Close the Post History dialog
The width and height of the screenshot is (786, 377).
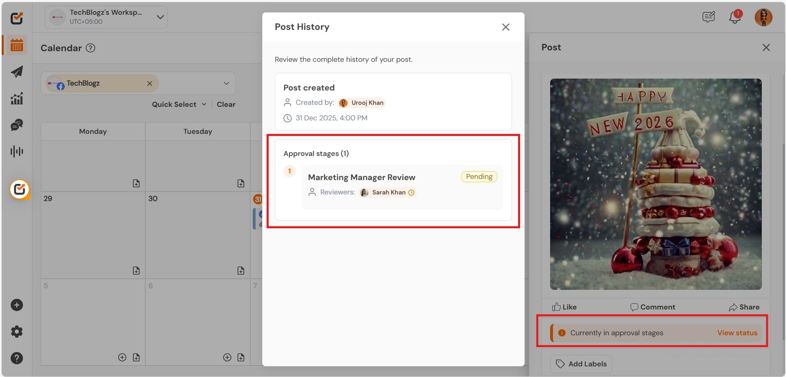pos(505,27)
